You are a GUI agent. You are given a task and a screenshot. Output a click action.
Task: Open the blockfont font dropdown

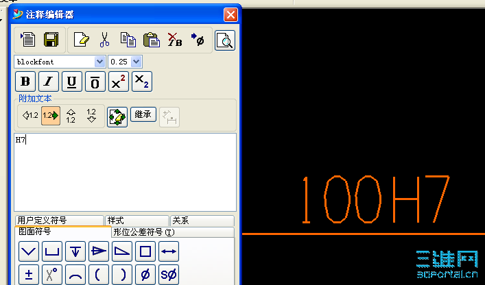[x=99, y=62]
